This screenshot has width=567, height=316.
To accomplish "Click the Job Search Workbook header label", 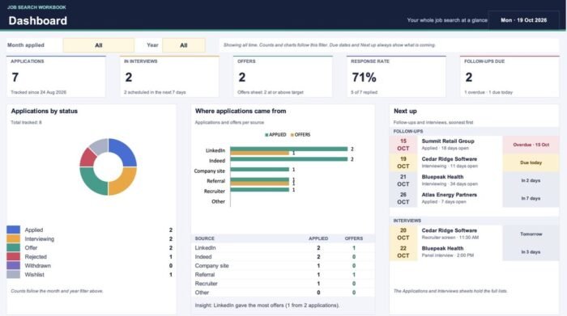I will [x=36, y=7].
